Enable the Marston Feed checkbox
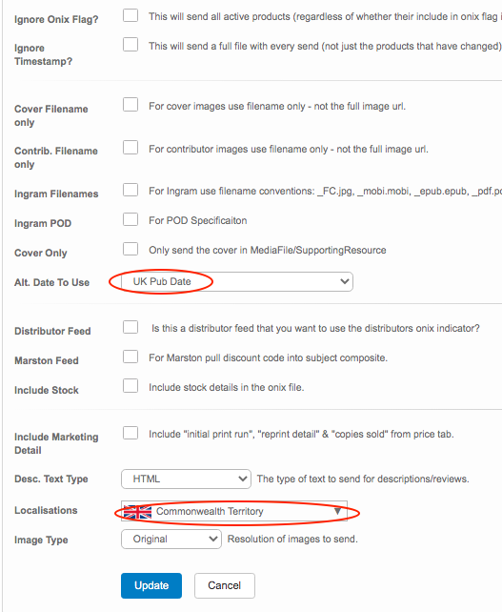The width and height of the screenshot is (502, 612). 131,357
